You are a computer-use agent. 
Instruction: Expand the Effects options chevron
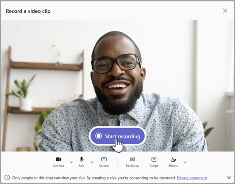point(185,162)
